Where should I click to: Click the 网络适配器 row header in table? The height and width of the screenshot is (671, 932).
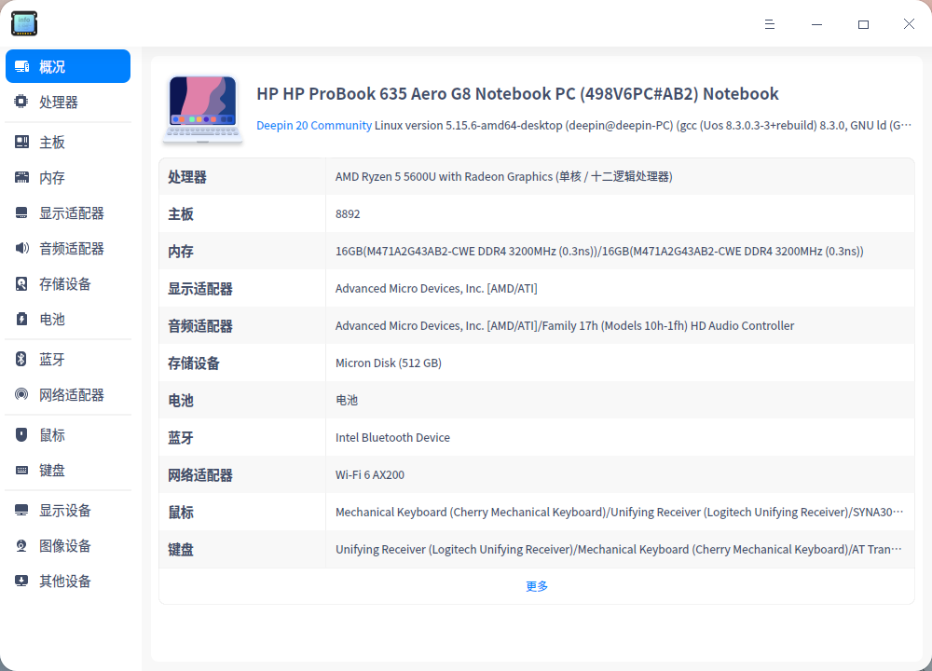pos(200,475)
